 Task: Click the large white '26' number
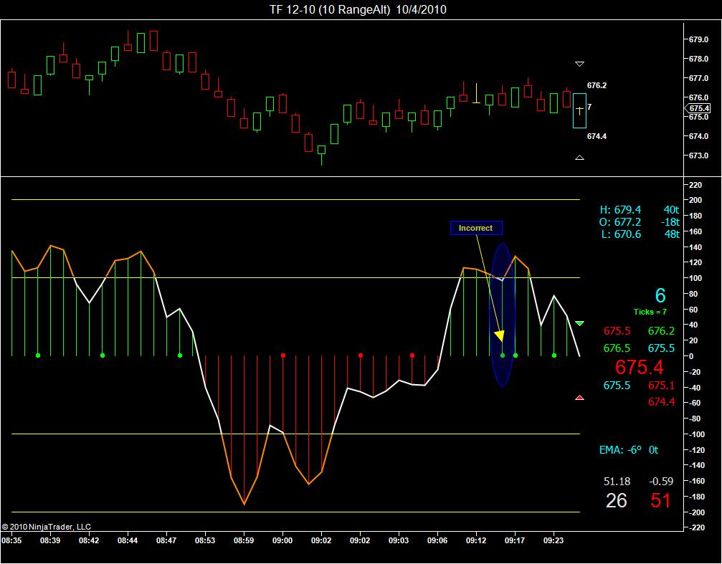[616, 500]
